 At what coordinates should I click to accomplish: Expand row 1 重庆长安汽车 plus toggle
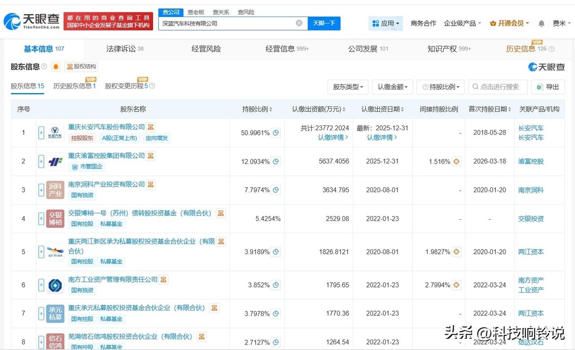click(x=41, y=133)
